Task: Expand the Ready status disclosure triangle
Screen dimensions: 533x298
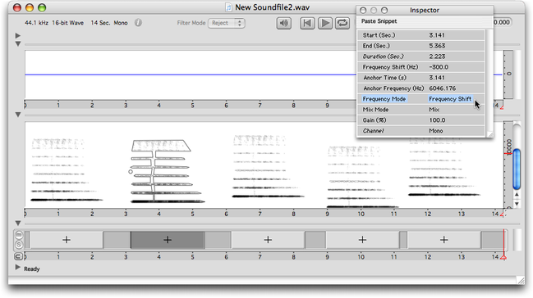Action: 18,268
